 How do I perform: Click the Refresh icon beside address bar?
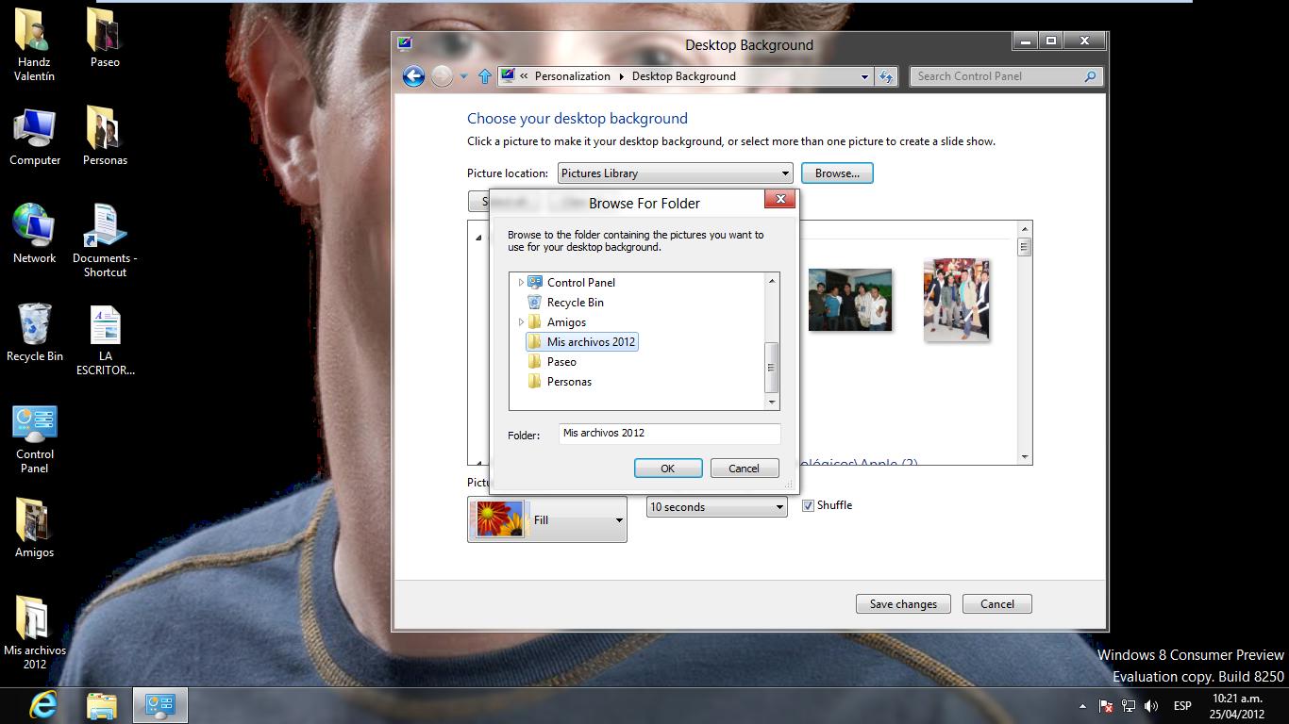point(886,76)
